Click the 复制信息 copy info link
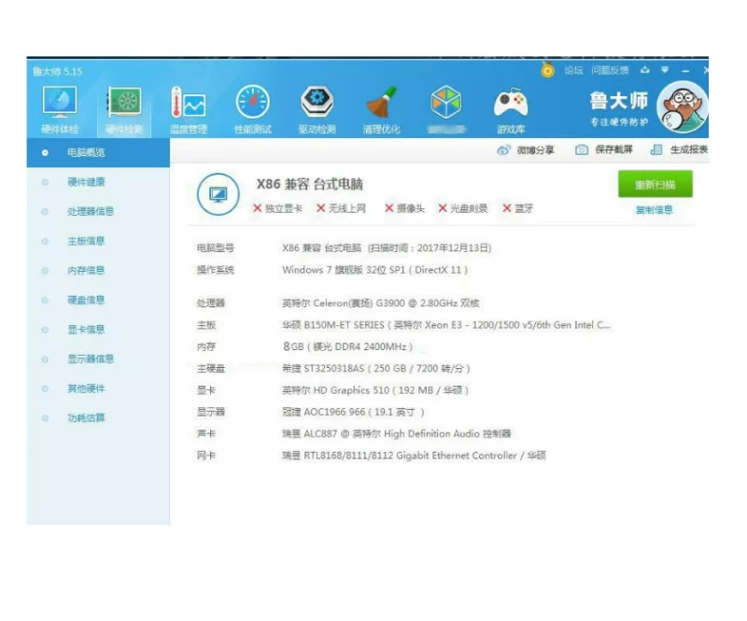The width and height of the screenshot is (747, 621). pos(654,210)
